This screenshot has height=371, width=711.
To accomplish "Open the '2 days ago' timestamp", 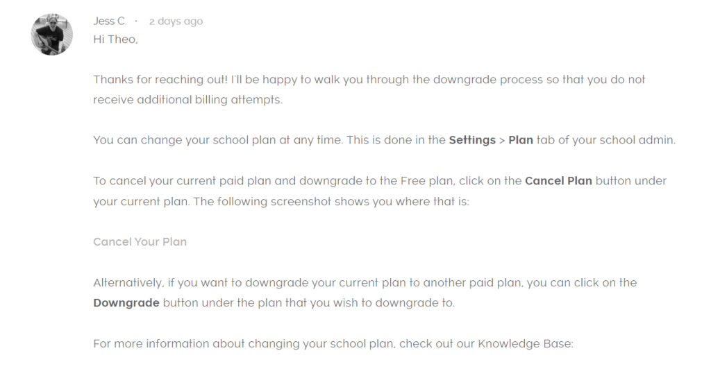I will click(176, 21).
